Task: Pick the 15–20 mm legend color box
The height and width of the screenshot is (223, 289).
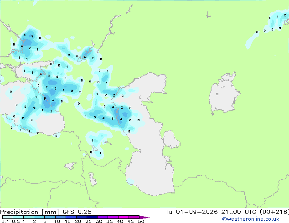Action: [71, 217]
